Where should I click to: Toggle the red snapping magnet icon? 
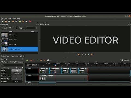(x=31, y=60)
